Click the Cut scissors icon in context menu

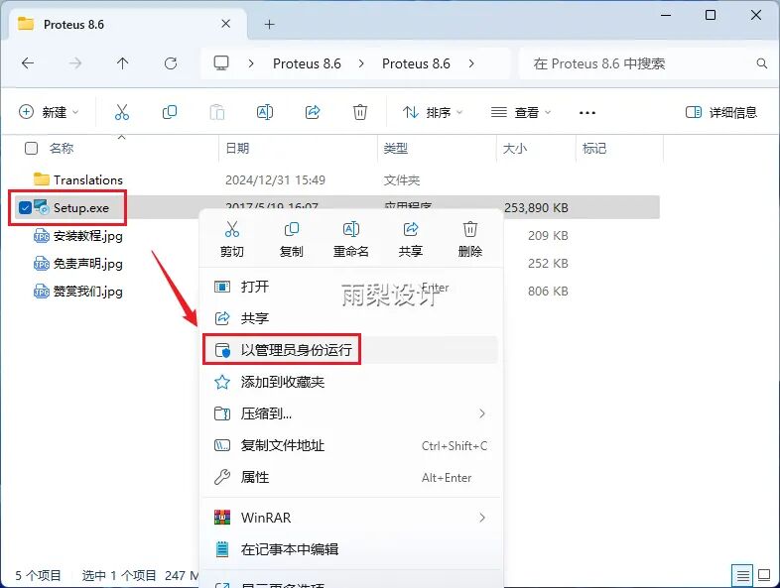(x=232, y=238)
